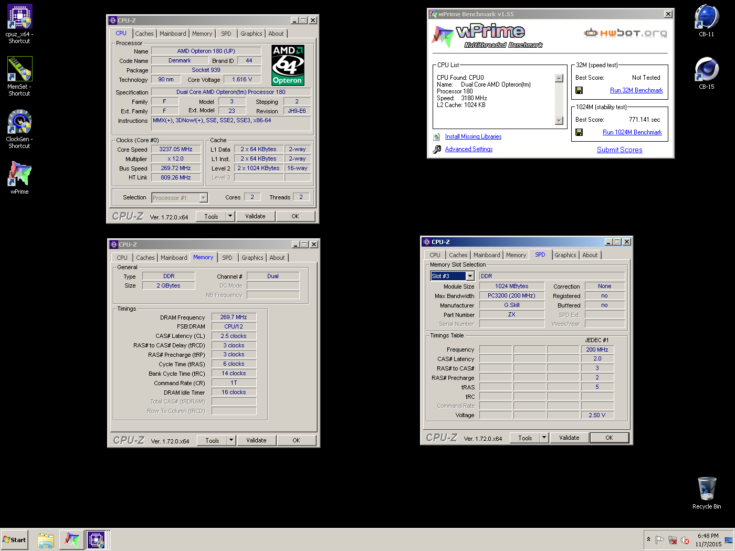Open Tools dropdown arrow in top CPU-Z window
Screen dimensions: 735x551
coord(230,216)
